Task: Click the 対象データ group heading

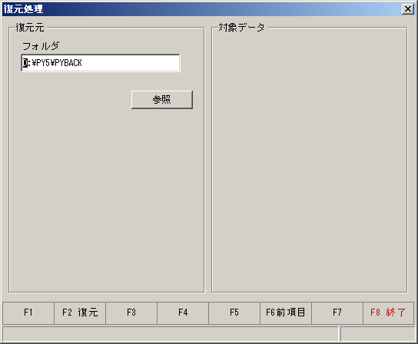Action: click(241, 27)
